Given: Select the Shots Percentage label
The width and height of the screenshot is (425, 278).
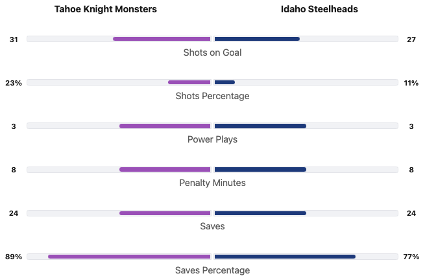Looking at the screenshot, I should coord(212,96).
